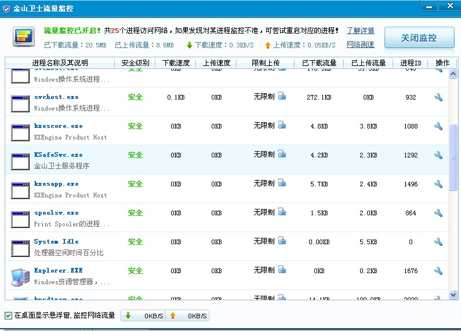This screenshot has height=331, width=461.
Task: Open the kxescore.exe process name link
Action: (x=58, y=126)
